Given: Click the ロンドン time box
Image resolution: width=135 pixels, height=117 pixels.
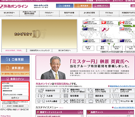Looking at the screenshot, I should click(x=88, y=48).
